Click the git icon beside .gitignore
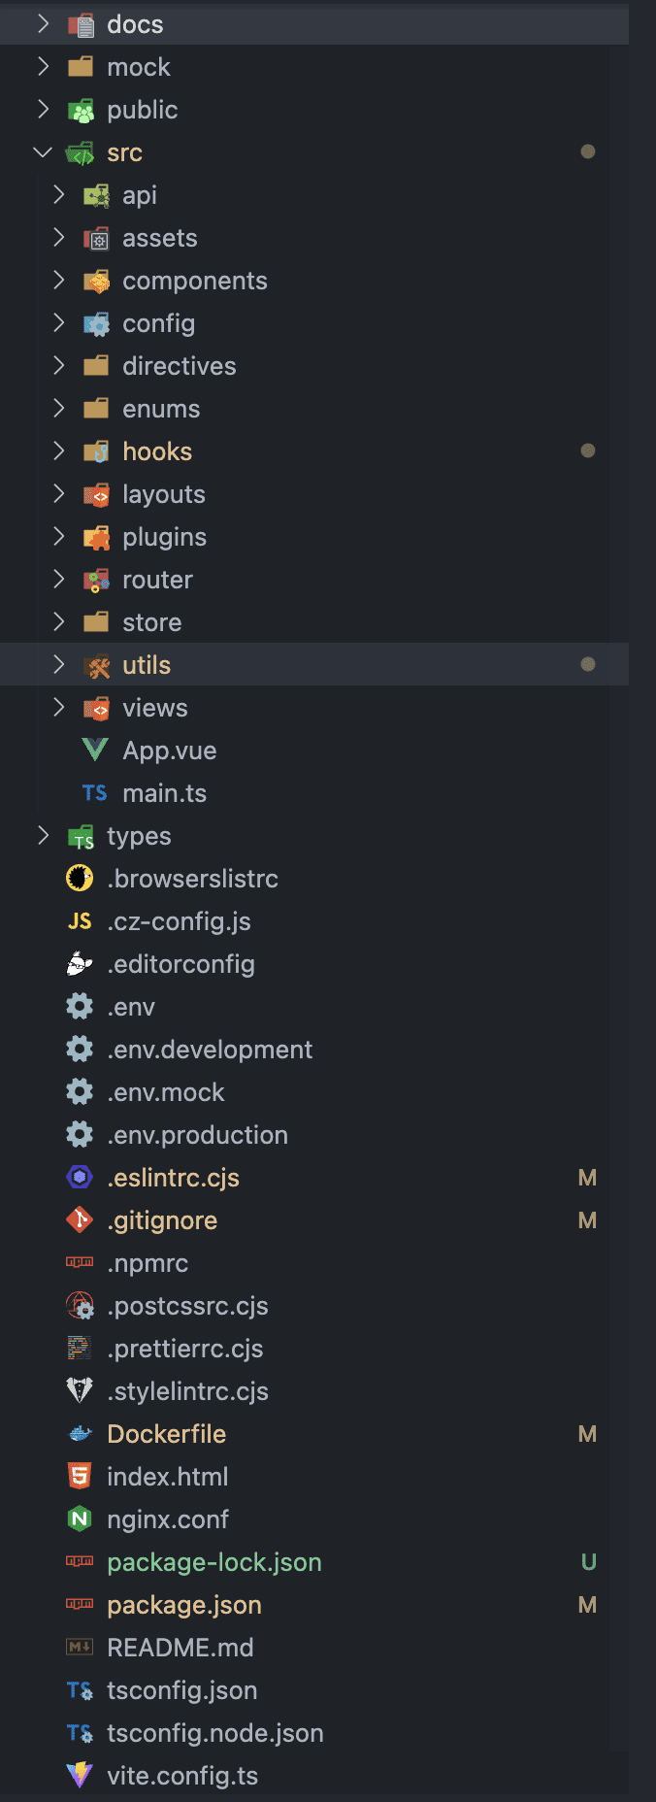 [80, 1219]
